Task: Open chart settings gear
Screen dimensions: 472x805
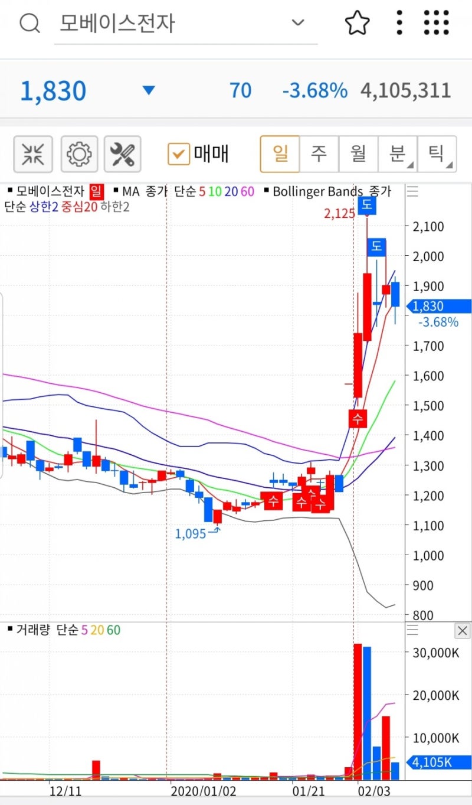Action: pos(79,154)
